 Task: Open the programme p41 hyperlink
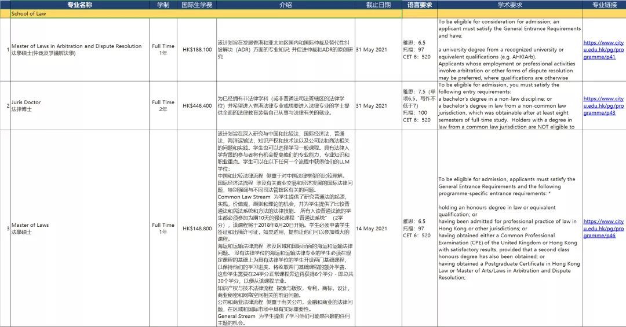click(x=603, y=49)
